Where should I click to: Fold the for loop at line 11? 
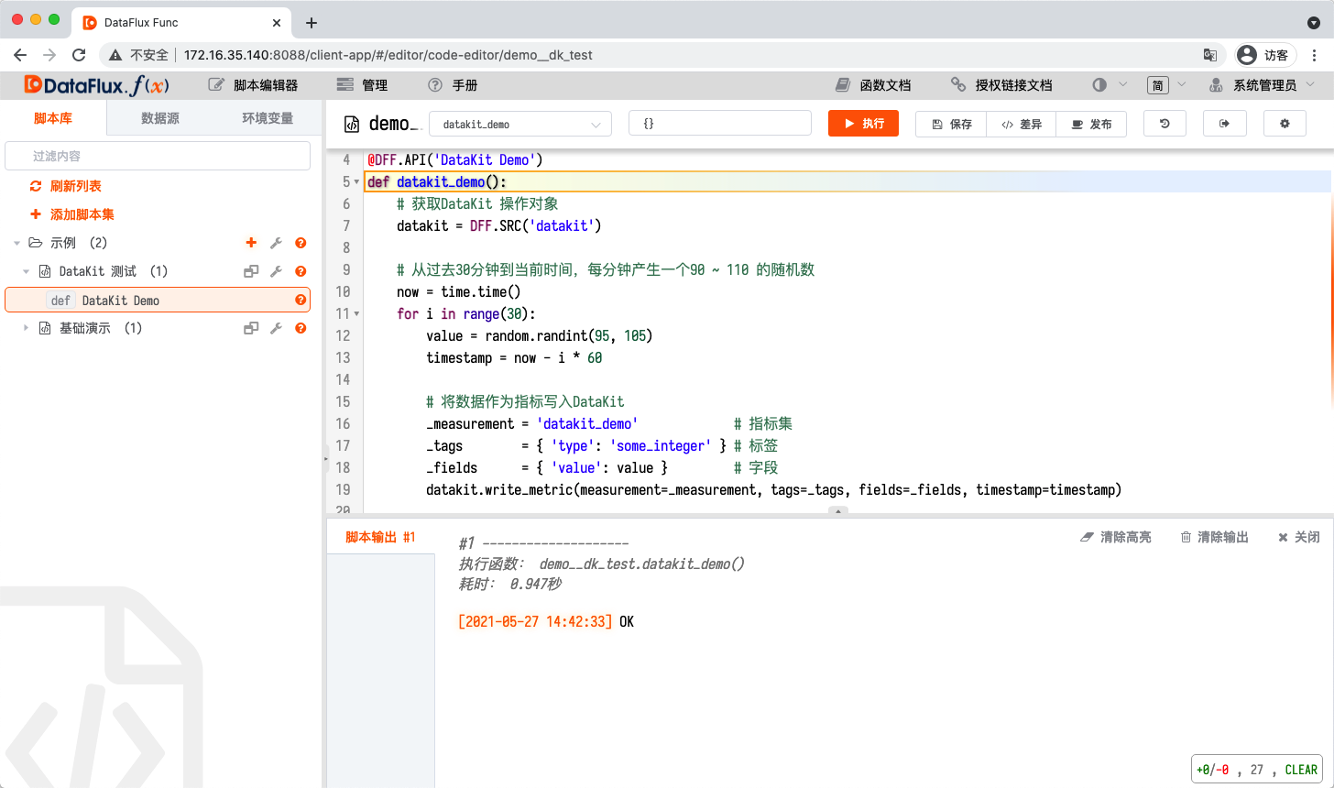[x=356, y=314]
